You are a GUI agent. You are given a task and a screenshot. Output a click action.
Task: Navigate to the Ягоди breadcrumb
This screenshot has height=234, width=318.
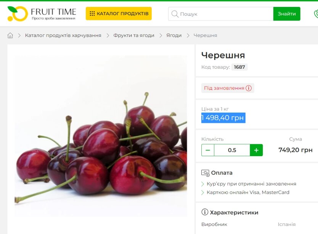174,36
